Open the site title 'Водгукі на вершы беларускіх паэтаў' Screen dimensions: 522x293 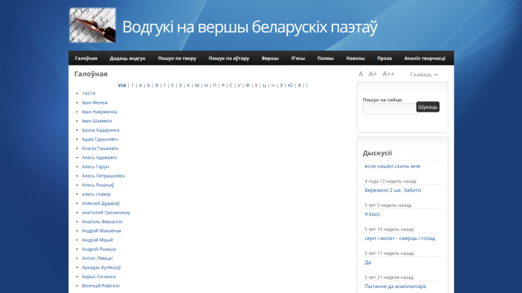click(x=249, y=27)
